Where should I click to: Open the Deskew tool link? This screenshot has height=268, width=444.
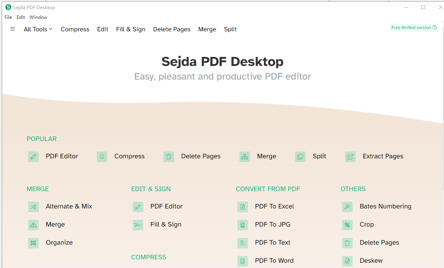point(371,261)
